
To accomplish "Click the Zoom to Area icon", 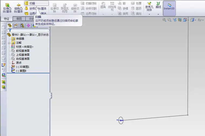I will tap(169, 20).
